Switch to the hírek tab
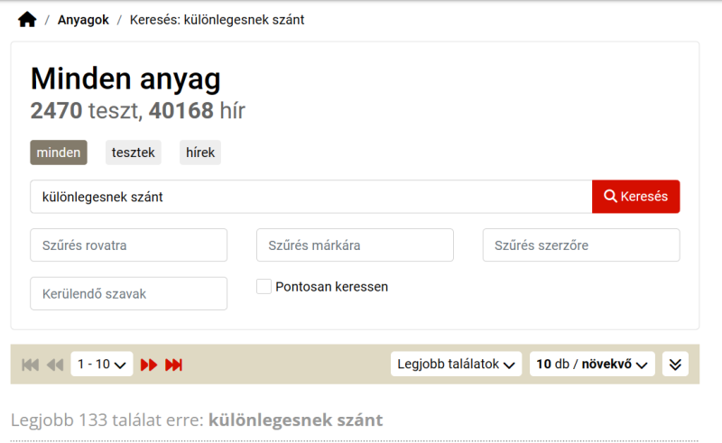The height and width of the screenshot is (443, 722). [x=200, y=152]
